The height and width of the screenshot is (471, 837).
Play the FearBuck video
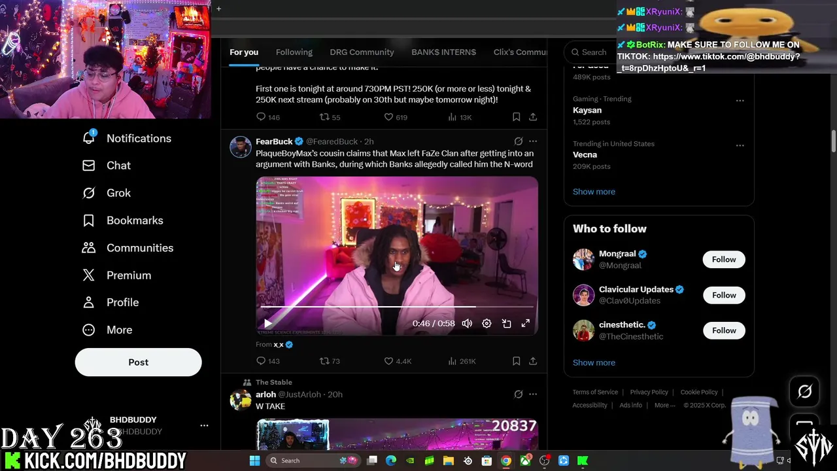267,323
